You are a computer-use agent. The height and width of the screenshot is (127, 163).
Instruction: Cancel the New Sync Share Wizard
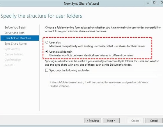pos(154,121)
